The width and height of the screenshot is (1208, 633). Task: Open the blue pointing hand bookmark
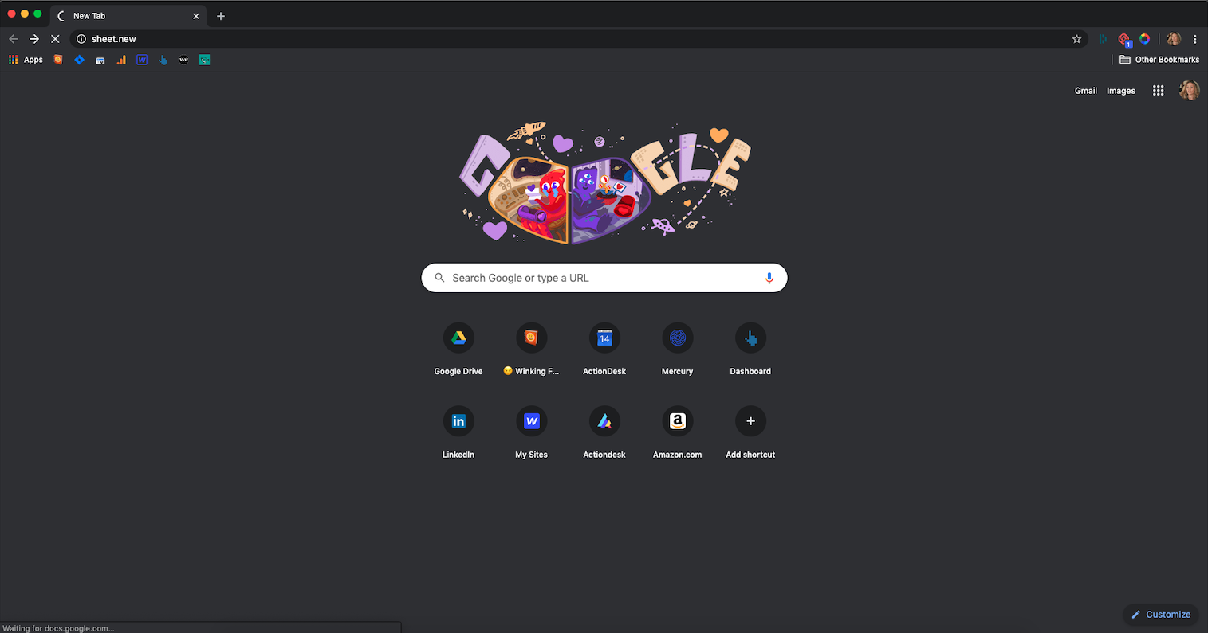[x=163, y=60]
